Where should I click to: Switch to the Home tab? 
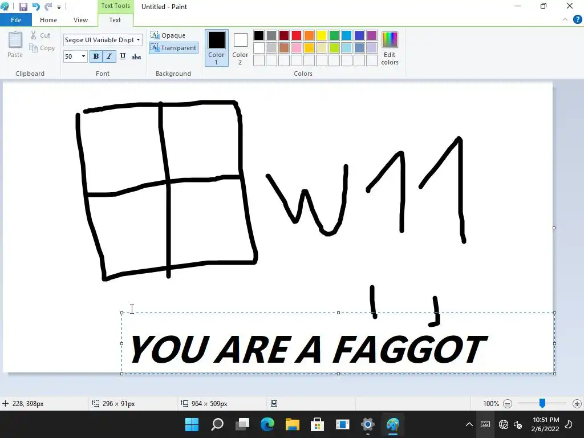[x=48, y=20]
